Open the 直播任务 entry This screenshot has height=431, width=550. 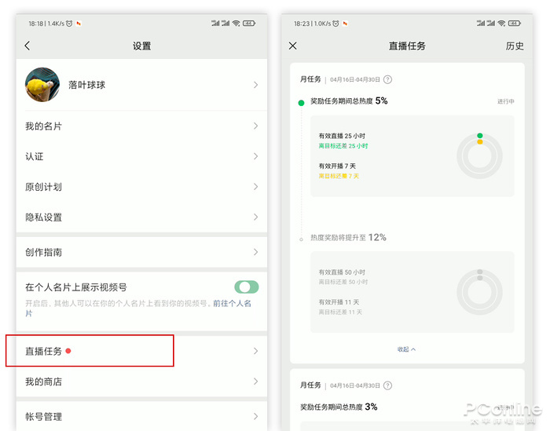tap(141, 351)
